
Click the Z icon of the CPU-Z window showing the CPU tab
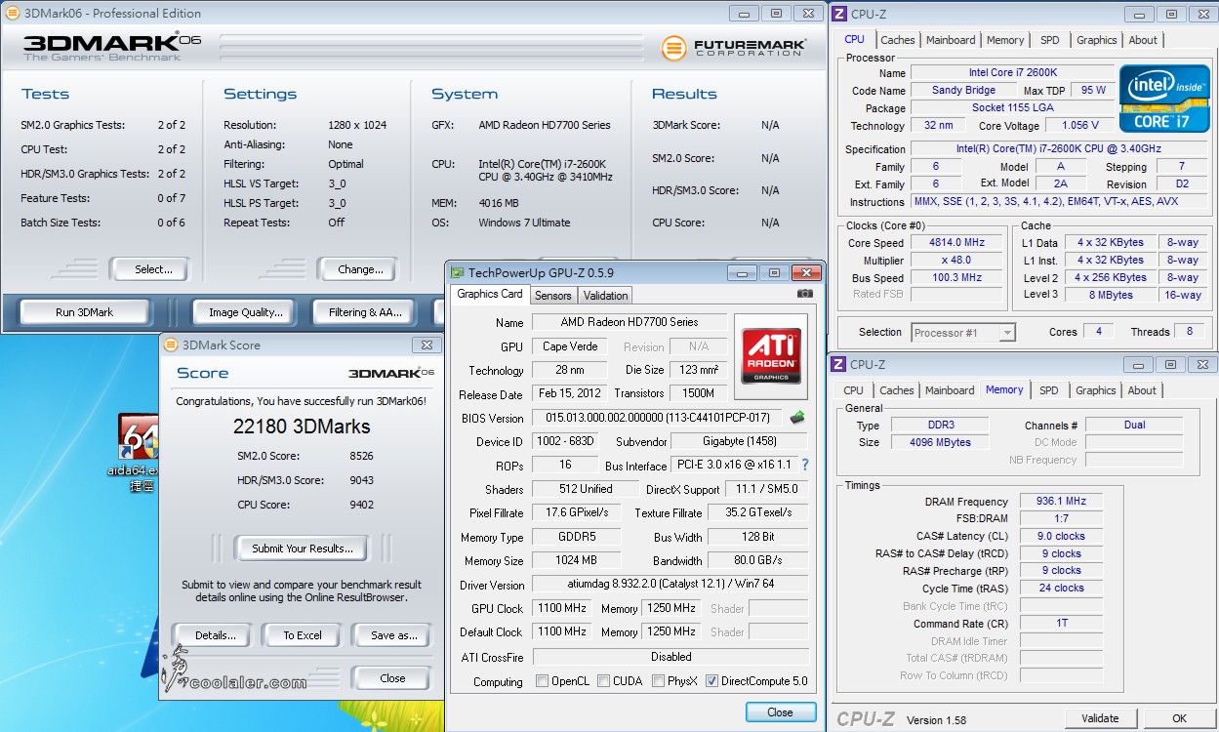coord(837,14)
